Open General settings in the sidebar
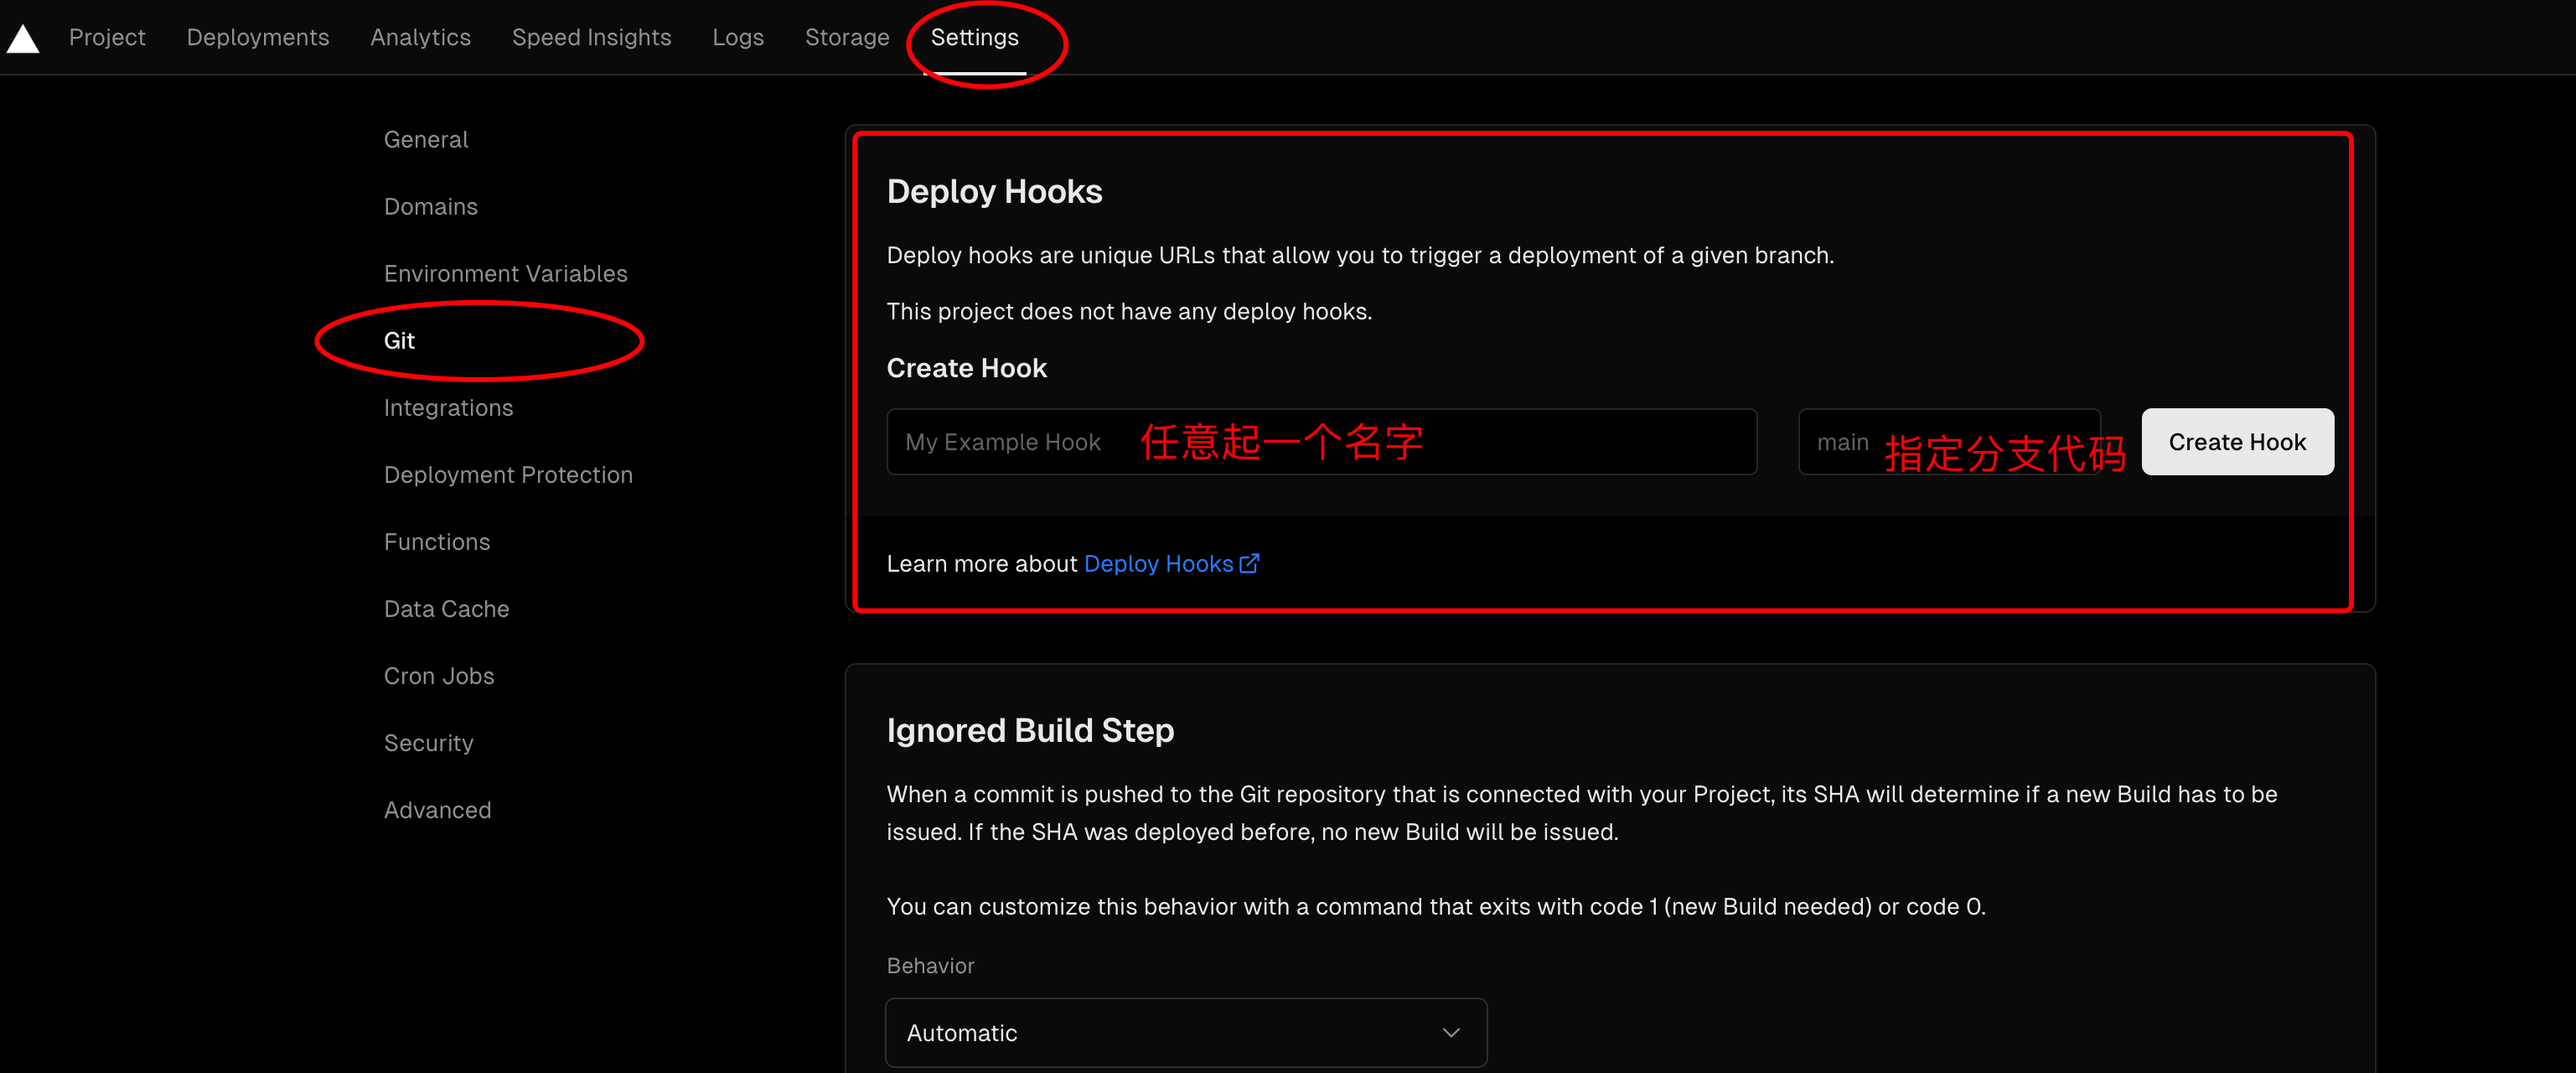The height and width of the screenshot is (1073, 2576). 426,140
